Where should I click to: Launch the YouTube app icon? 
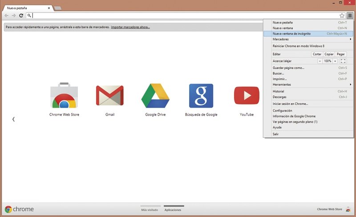[x=247, y=95]
